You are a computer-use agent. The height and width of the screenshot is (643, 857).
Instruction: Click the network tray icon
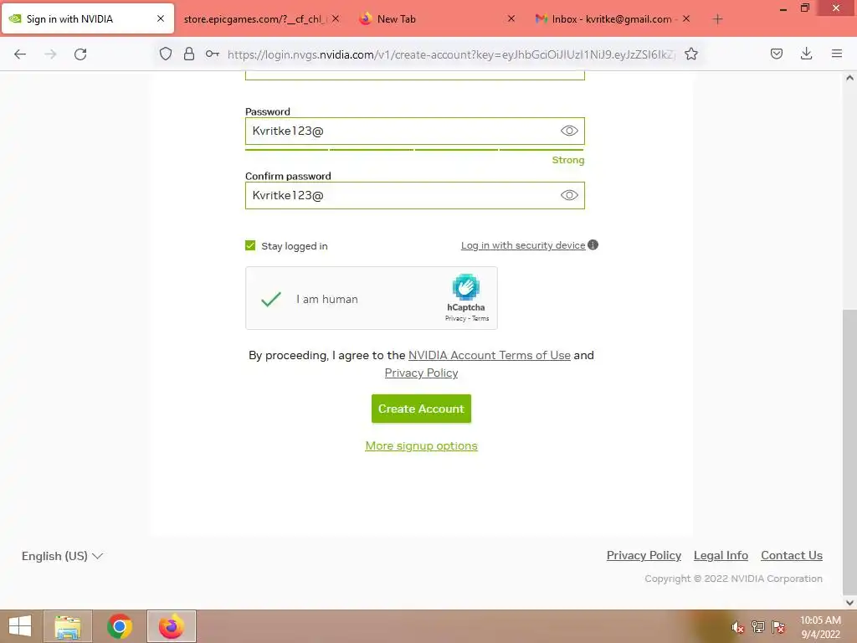pyautogui.click(x=758, y=627)
